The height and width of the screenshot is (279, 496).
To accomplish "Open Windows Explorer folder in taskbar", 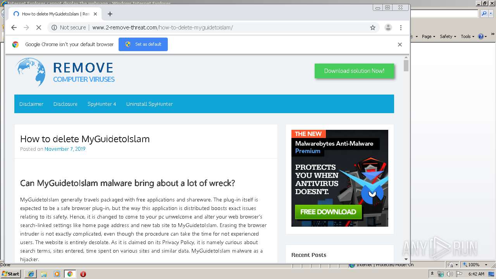I will click(x=44, y=274).
